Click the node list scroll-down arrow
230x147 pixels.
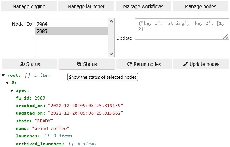(x=111, y=54)
